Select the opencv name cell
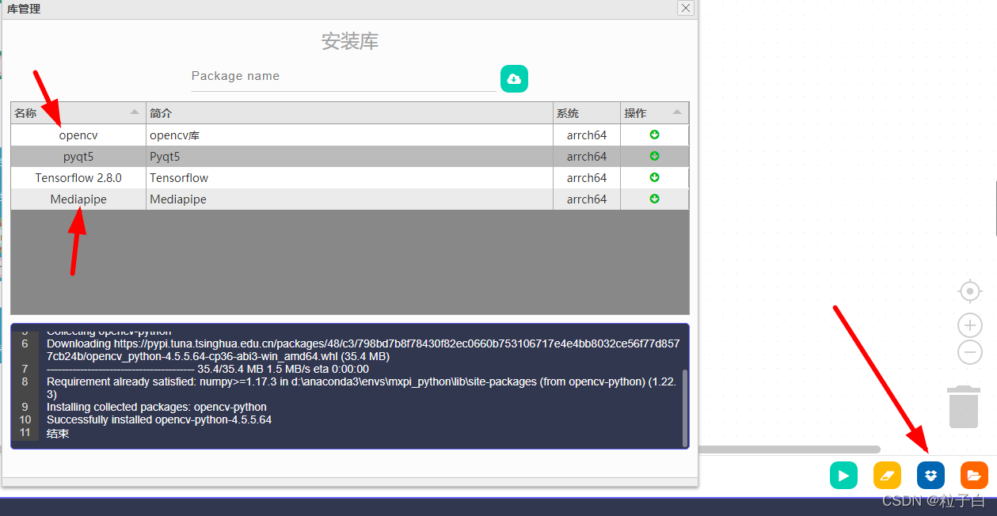 [78, 135]
